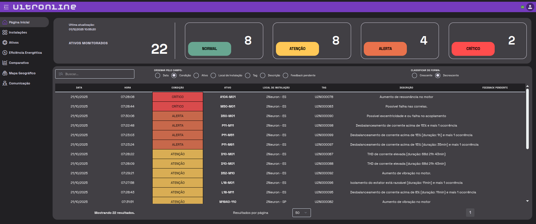Click the Comparativo chart icon

[5, 63]
